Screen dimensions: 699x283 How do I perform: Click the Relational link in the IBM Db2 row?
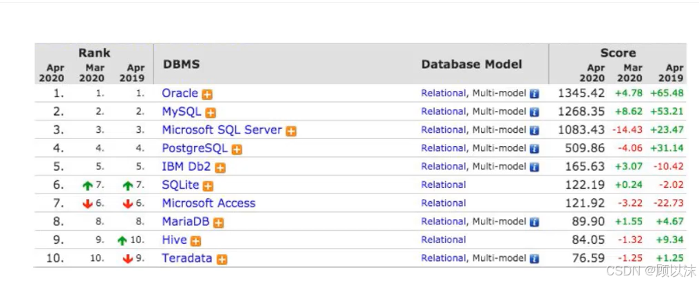click(x=443, y=167)
